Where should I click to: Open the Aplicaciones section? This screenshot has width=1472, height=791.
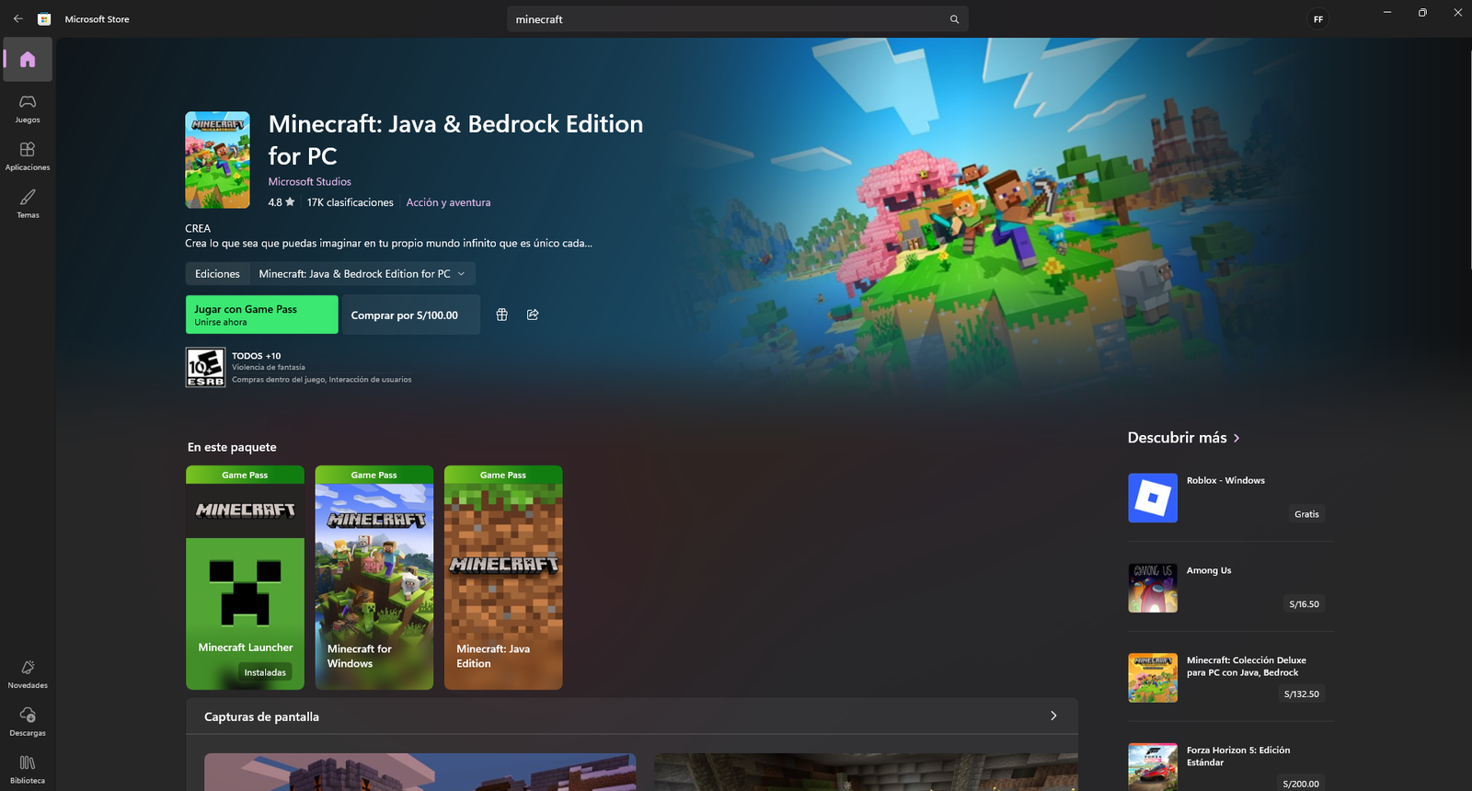[28, 155]
